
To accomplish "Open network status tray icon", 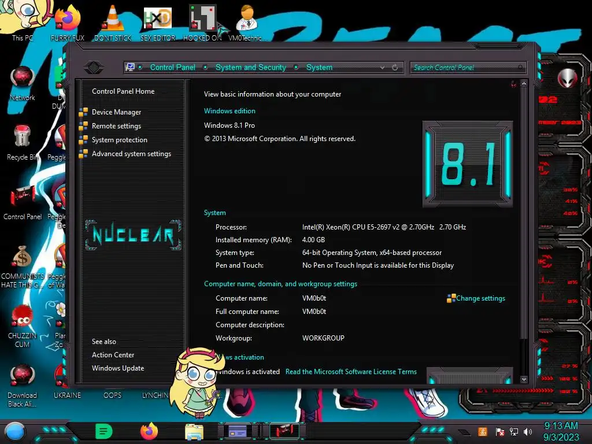I will pos(514,431).
